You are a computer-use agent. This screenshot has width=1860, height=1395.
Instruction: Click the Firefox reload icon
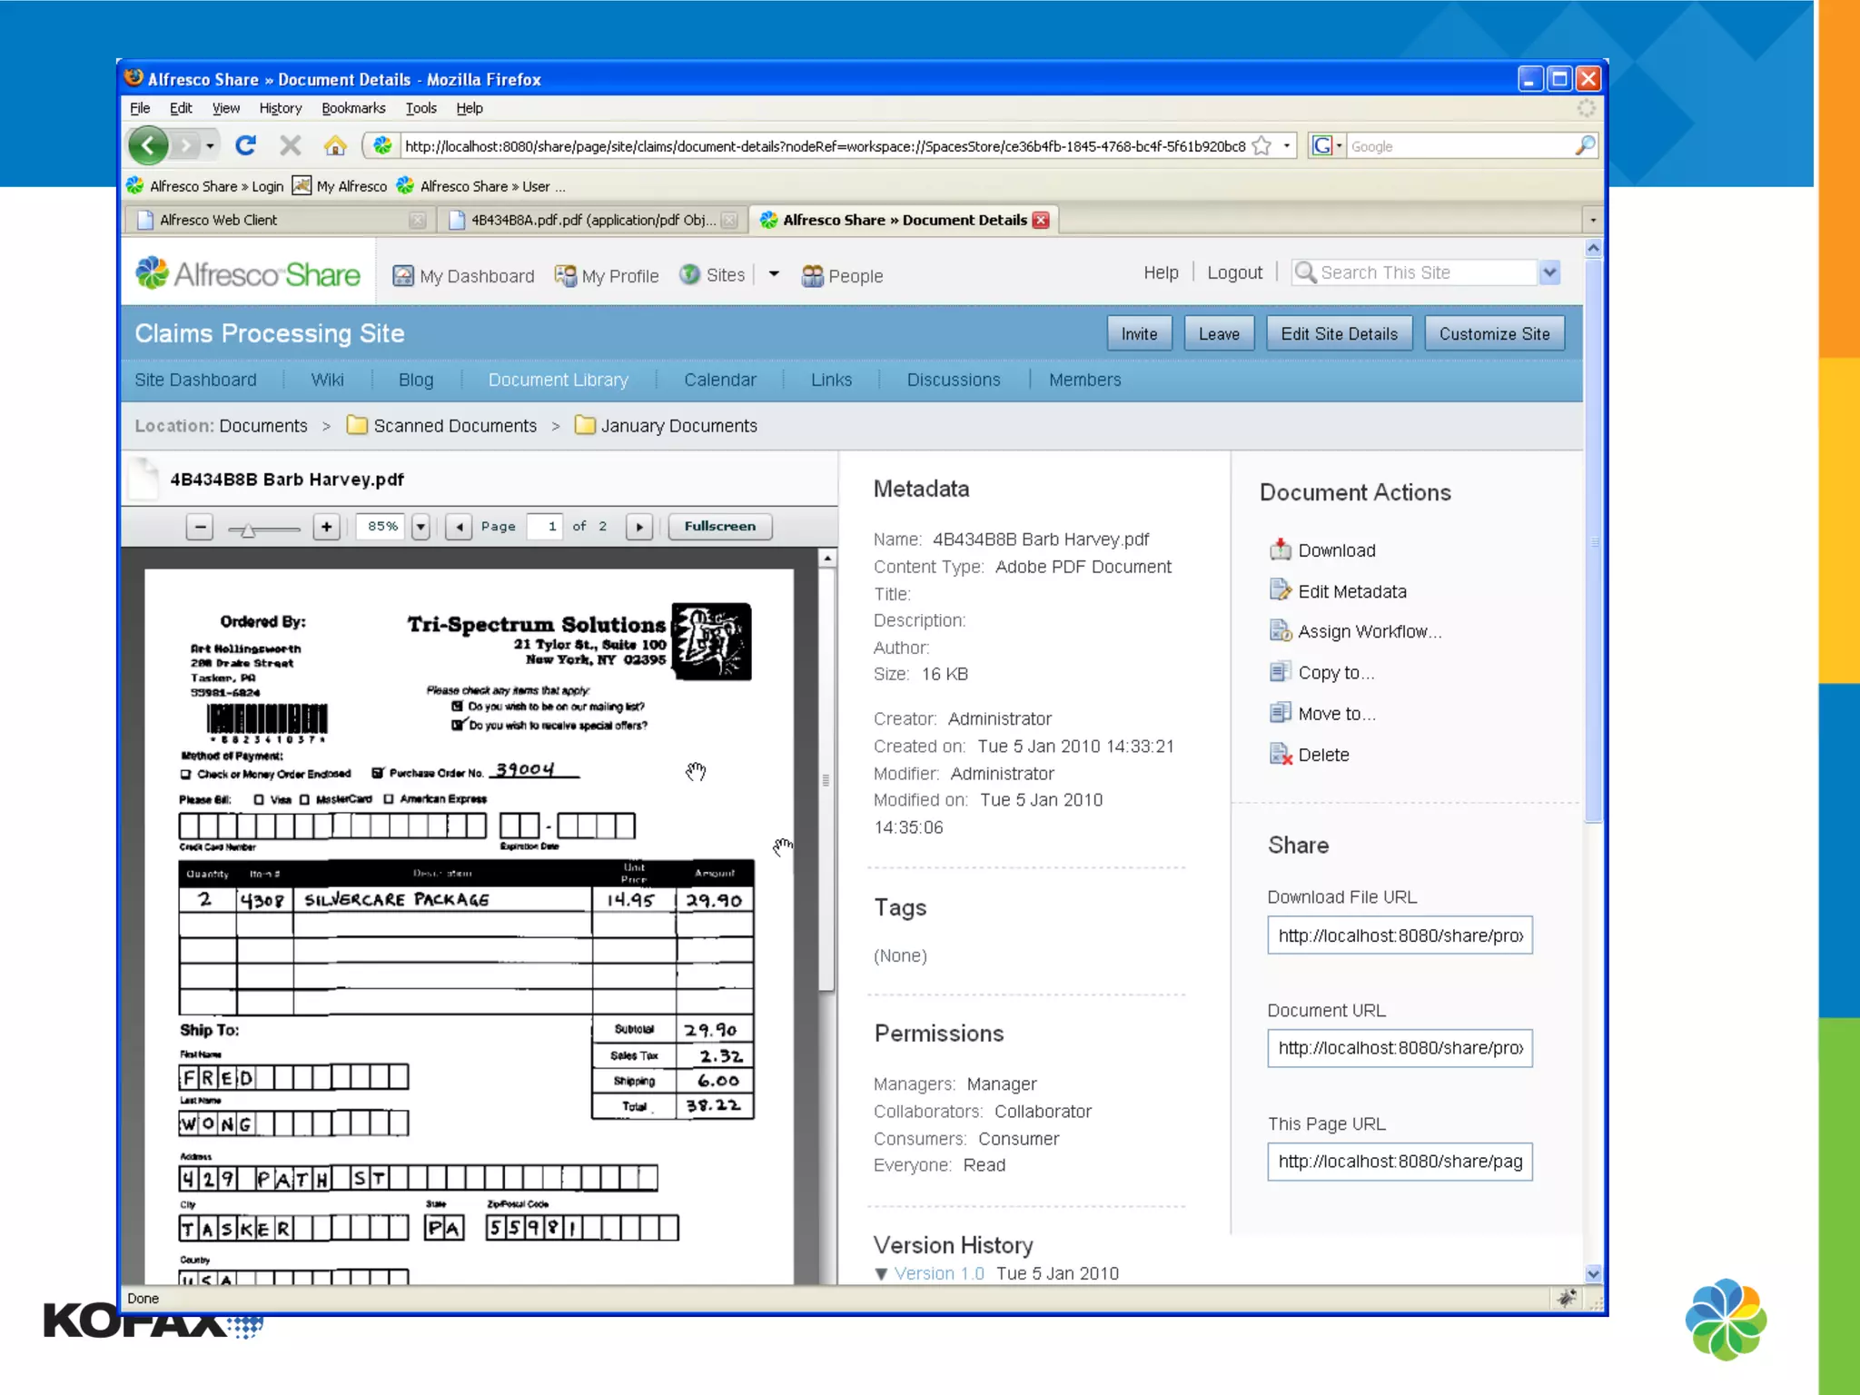[245, 145]
